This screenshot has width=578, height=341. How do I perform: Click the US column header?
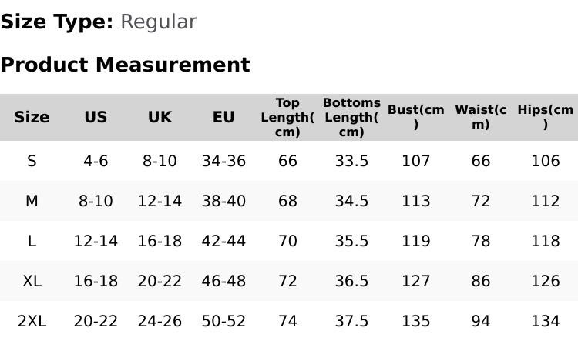(96, 117)
